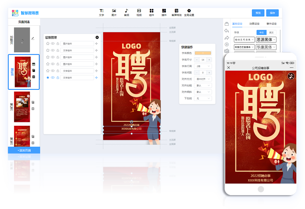The width and height of the screenshot is (305, 209).
Task: Open the 字体颜色 font color swatch
Action: 203,53
